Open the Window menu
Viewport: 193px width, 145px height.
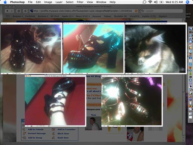(x=101, y=2)
